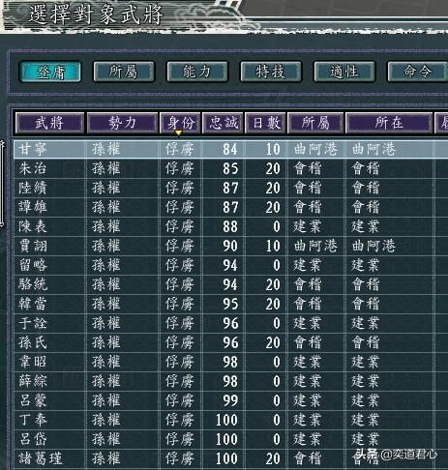Select officer 韋昭
Viewport: 448px width, 470px height.
(x=32, y=362)
